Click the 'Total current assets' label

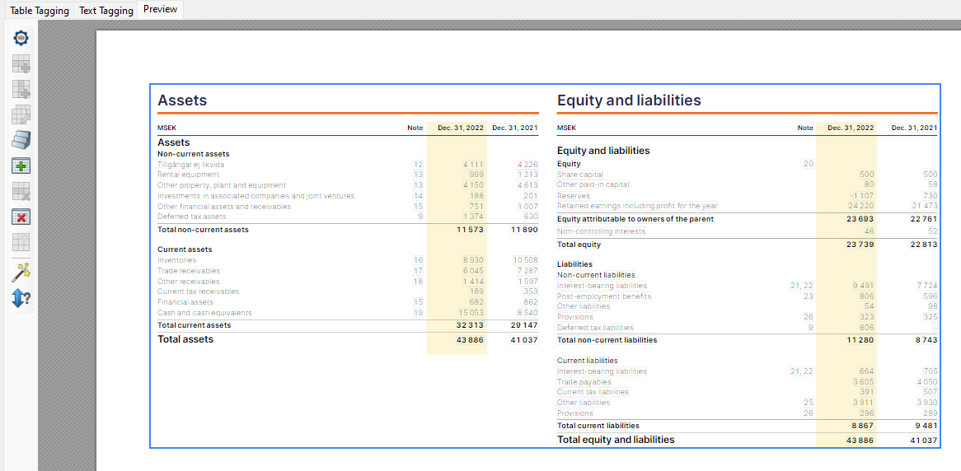(x=195, y=325)
